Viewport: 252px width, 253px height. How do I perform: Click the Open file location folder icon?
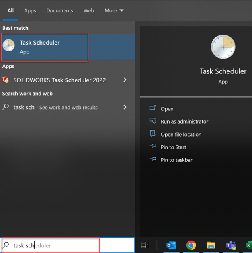153,133
